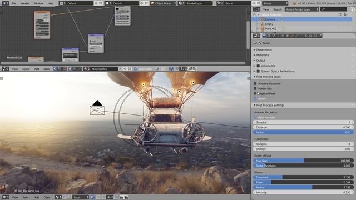Click the Camera object icon in outliner
Screen dimensions: 356x200
point(263,19)
